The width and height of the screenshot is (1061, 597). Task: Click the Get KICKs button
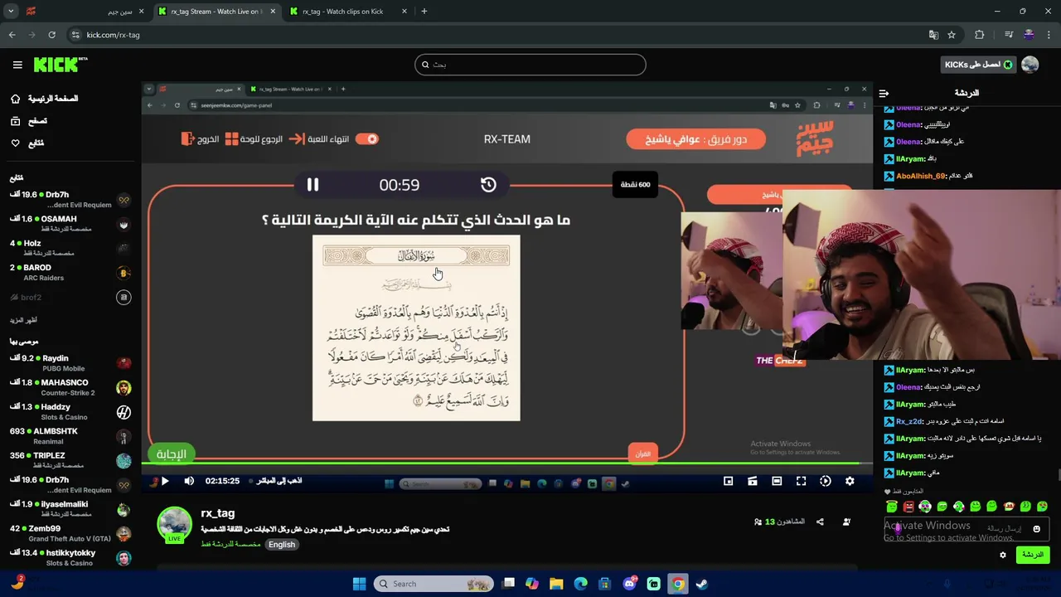[979, 65]
